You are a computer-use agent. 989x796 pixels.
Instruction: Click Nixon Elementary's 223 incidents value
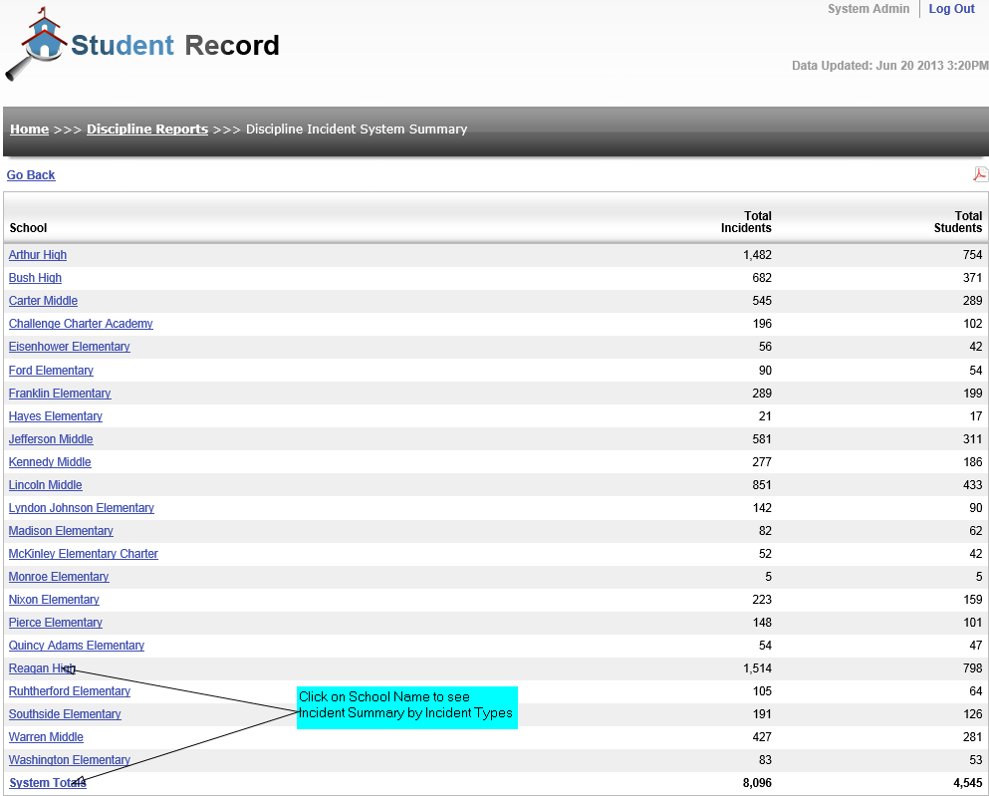pyautogui.click(x=762, y=599)
